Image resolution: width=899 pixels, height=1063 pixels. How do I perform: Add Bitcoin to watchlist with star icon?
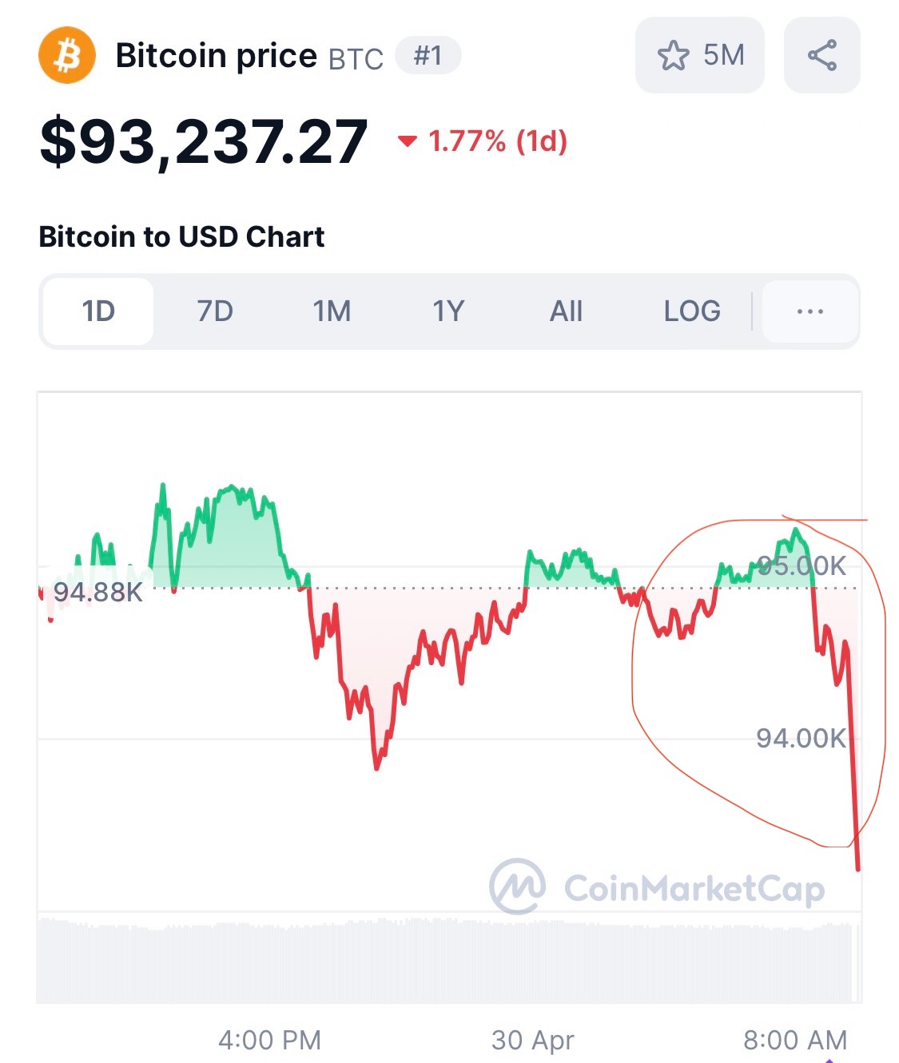point(673,56)
